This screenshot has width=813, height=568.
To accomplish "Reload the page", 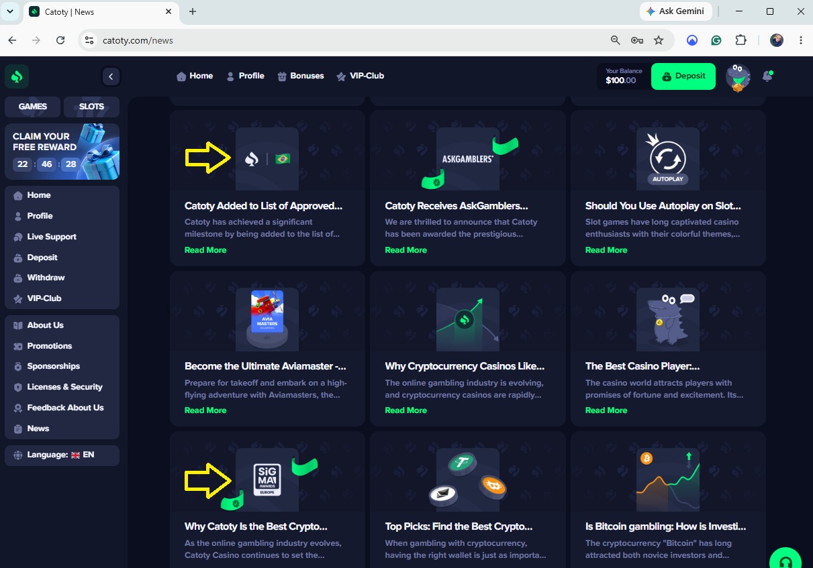I will 60,40.
